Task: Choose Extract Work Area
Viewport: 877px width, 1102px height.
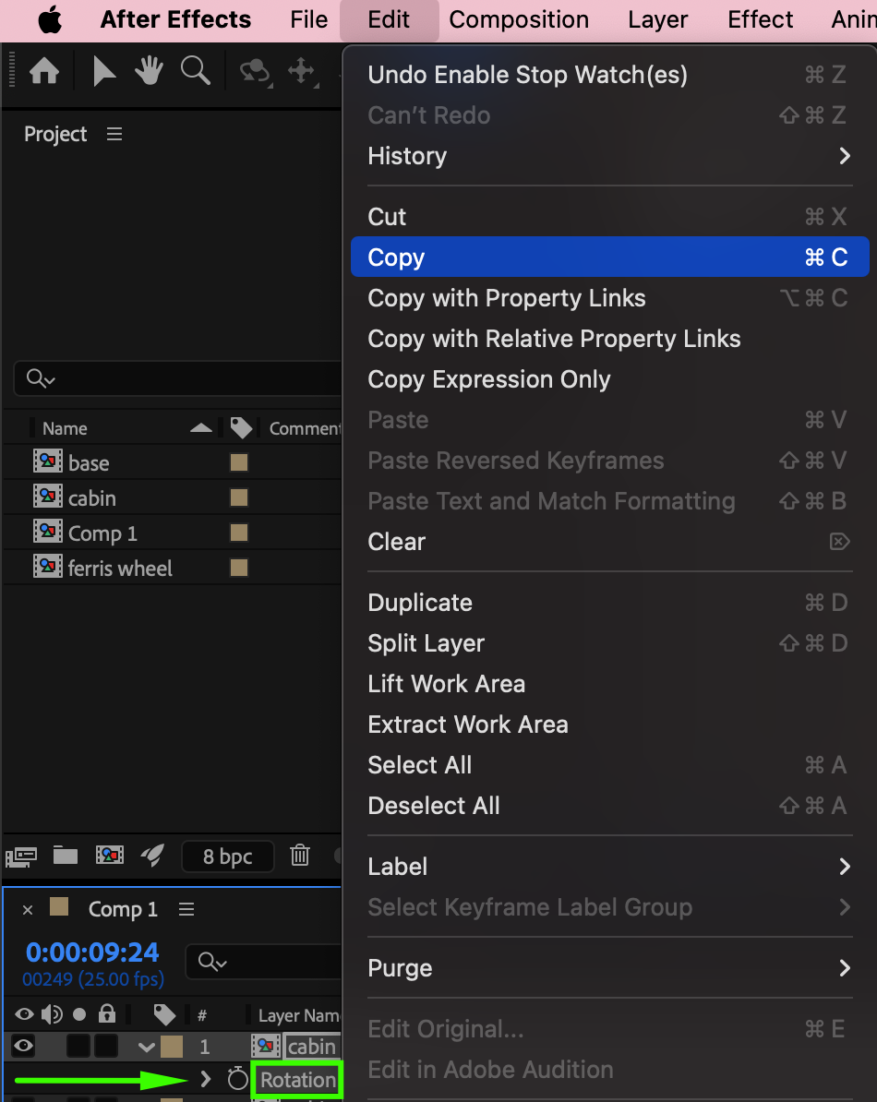Action: tap(609, 725)
